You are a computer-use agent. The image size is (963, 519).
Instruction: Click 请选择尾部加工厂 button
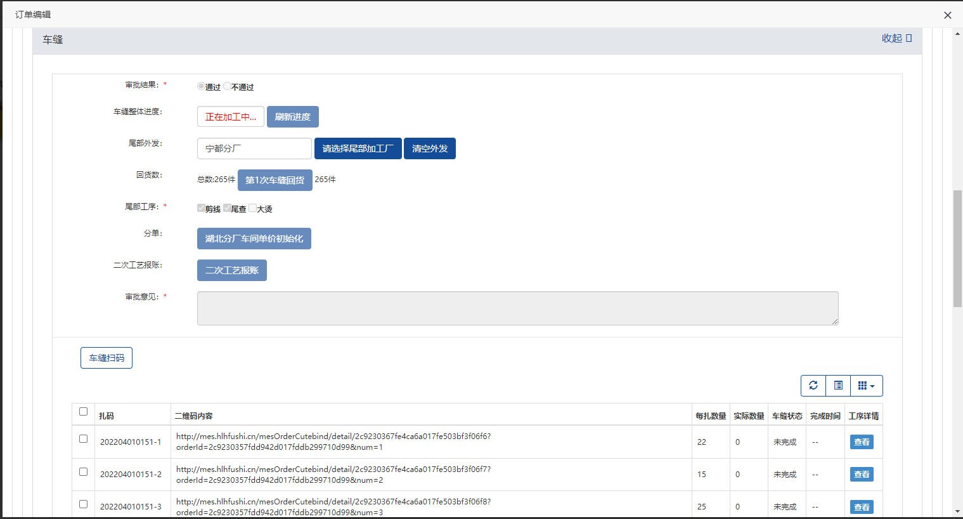click(x=358, y=148)
